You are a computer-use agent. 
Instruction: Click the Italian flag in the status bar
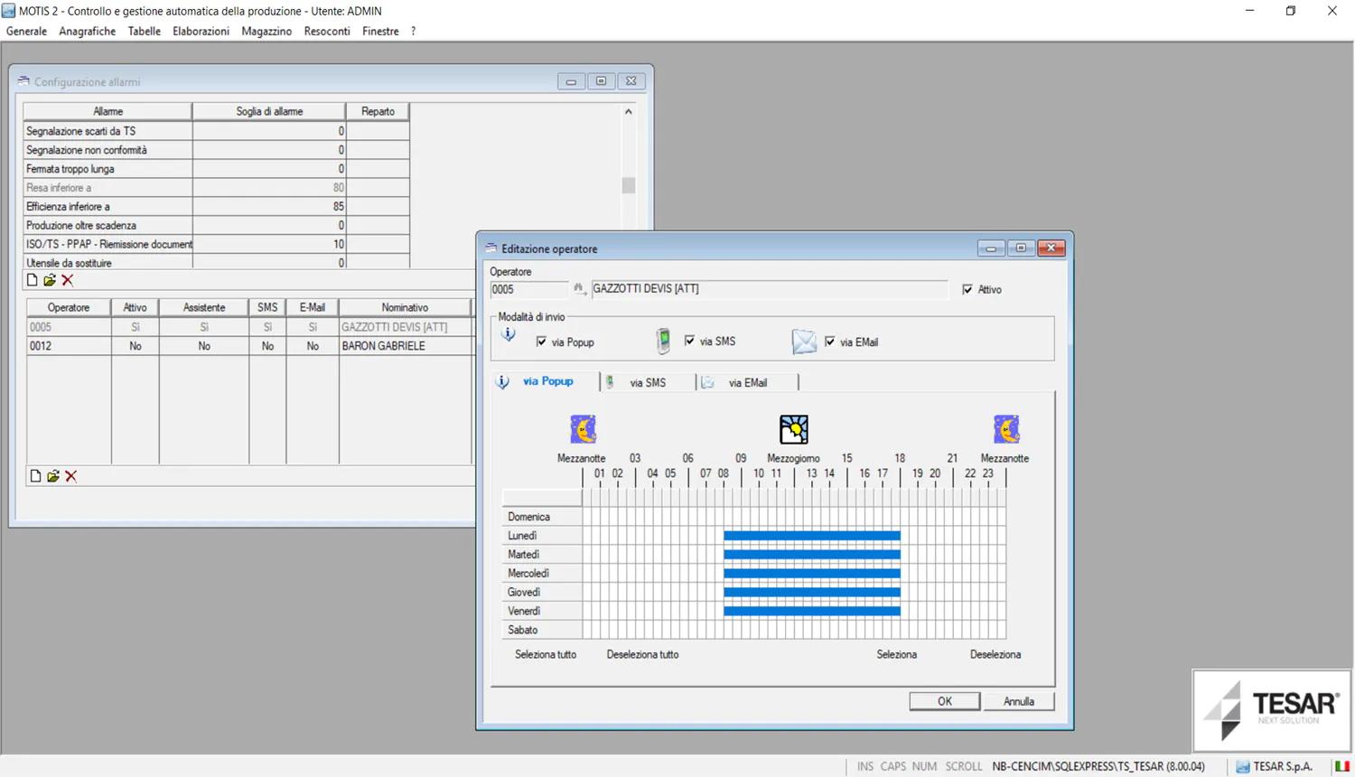coord(1340,766)
